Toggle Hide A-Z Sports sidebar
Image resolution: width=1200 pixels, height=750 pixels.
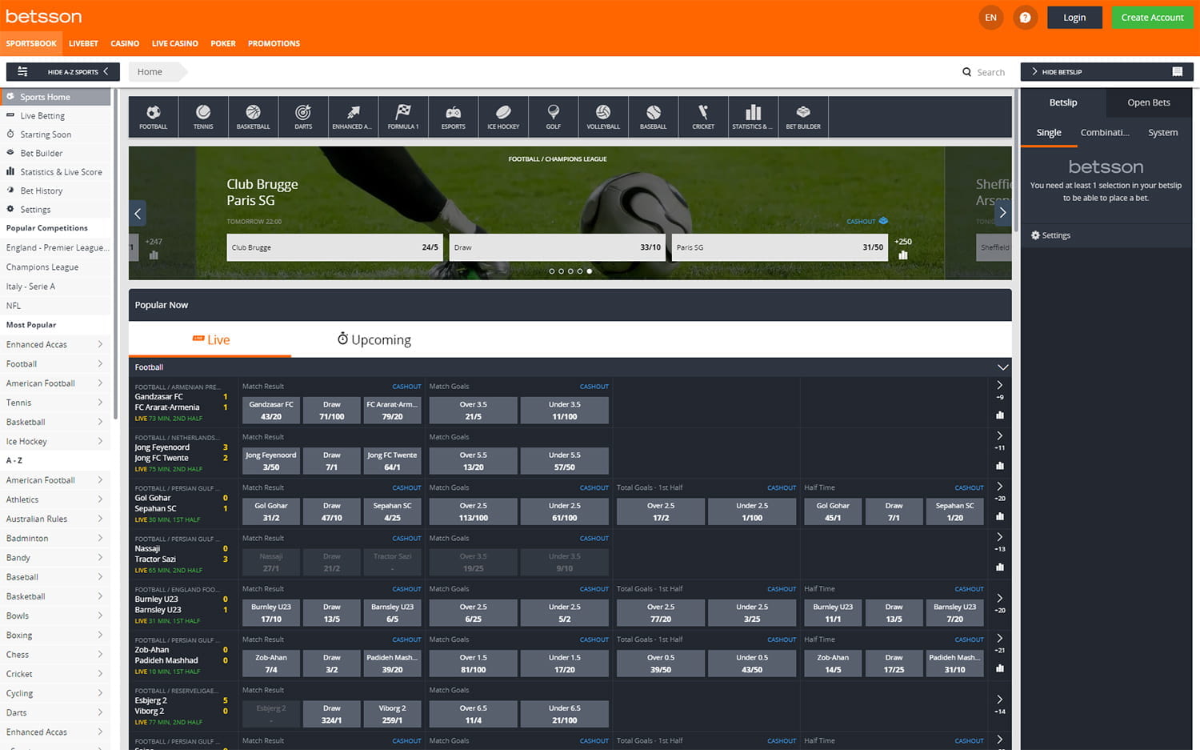click(63, 72)
